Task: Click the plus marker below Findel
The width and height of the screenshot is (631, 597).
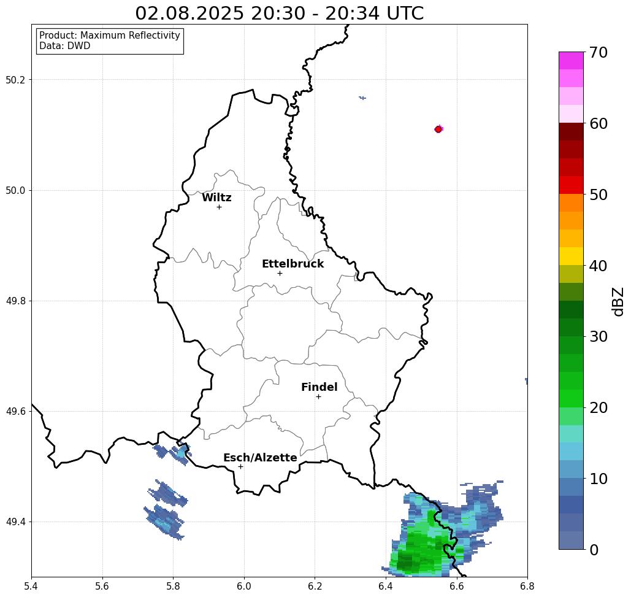Action: click(x=318, y=397)
